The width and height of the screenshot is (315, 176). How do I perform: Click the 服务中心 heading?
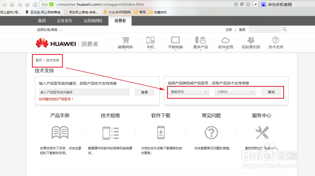[x=261, y=115]
